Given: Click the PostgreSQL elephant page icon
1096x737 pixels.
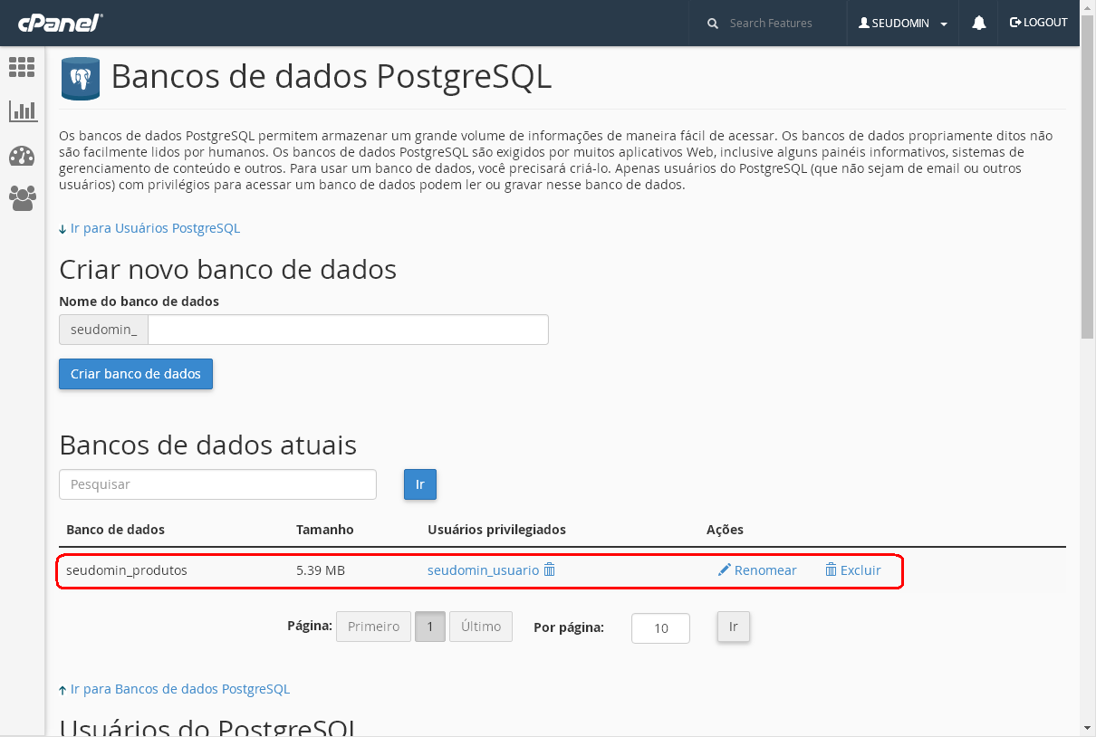Looking at the screenshot, I should coord(80,78).
